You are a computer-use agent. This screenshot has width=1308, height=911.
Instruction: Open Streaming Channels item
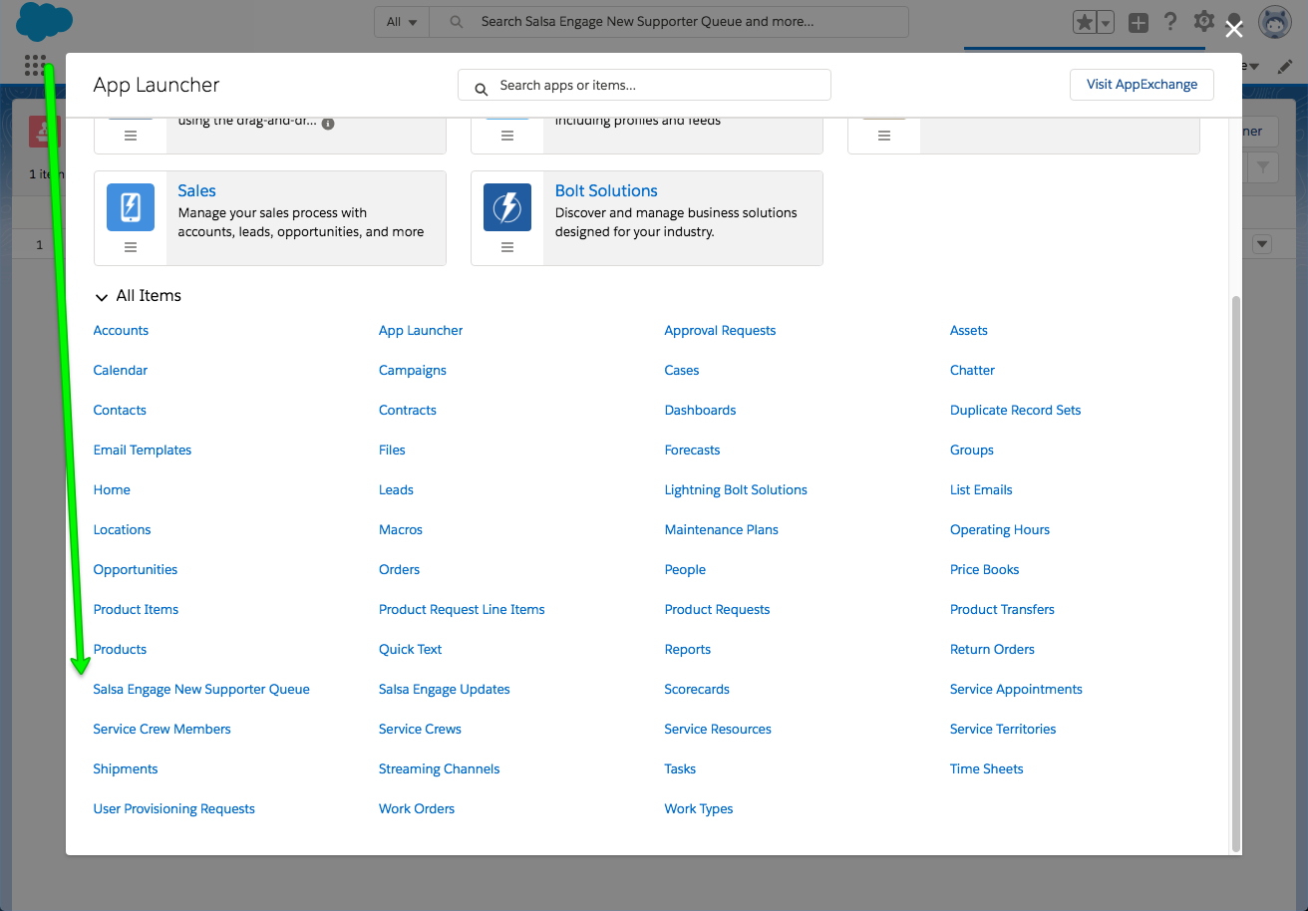(439, 768)
